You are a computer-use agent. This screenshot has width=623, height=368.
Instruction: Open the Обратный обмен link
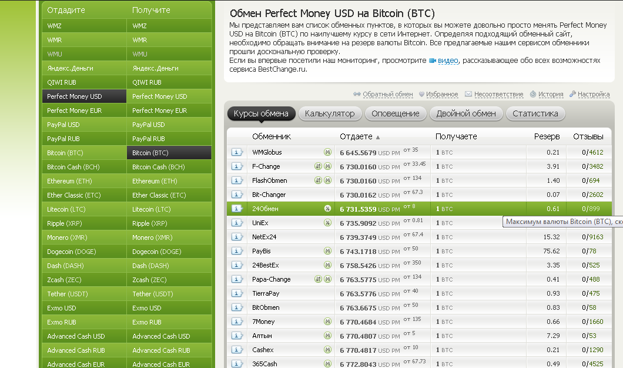388,94
